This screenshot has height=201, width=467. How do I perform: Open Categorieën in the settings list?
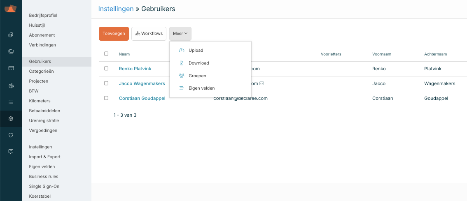(41, 71)
